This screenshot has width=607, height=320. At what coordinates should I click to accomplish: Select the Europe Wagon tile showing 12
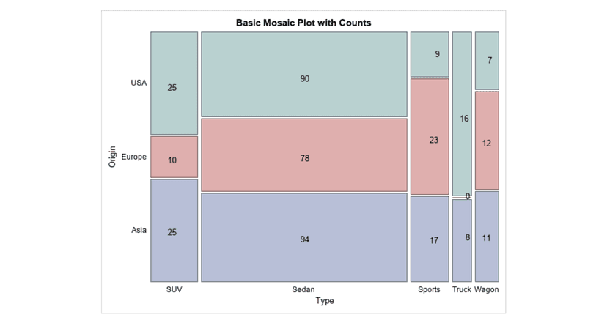(x=487, y=141)
